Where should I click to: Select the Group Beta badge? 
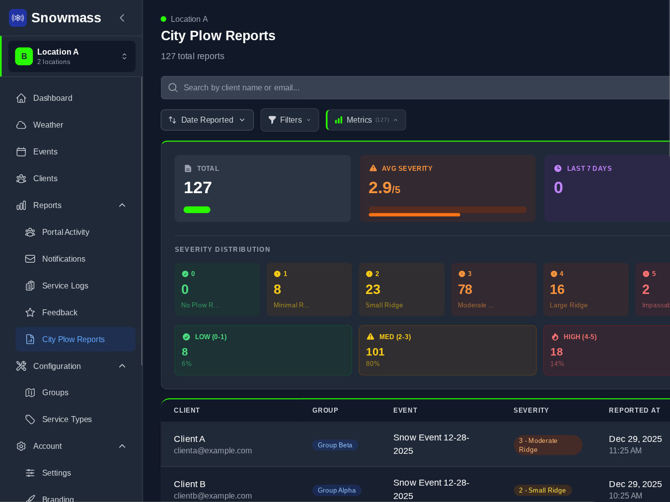335,445
